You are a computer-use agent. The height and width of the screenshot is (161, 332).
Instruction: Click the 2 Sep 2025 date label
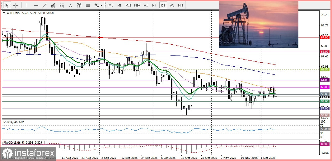(x=109, y=158)
